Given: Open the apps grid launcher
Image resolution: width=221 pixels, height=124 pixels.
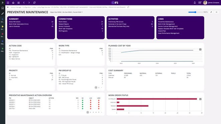Looking at the screenshot, I should pos(18,3).
